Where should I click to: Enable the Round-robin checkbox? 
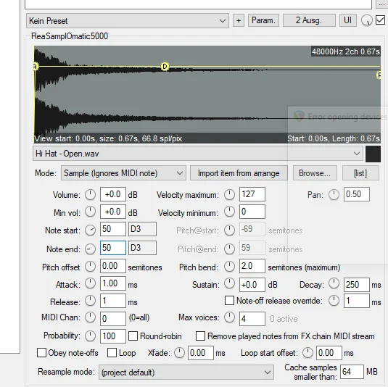(x=133, y=336)
